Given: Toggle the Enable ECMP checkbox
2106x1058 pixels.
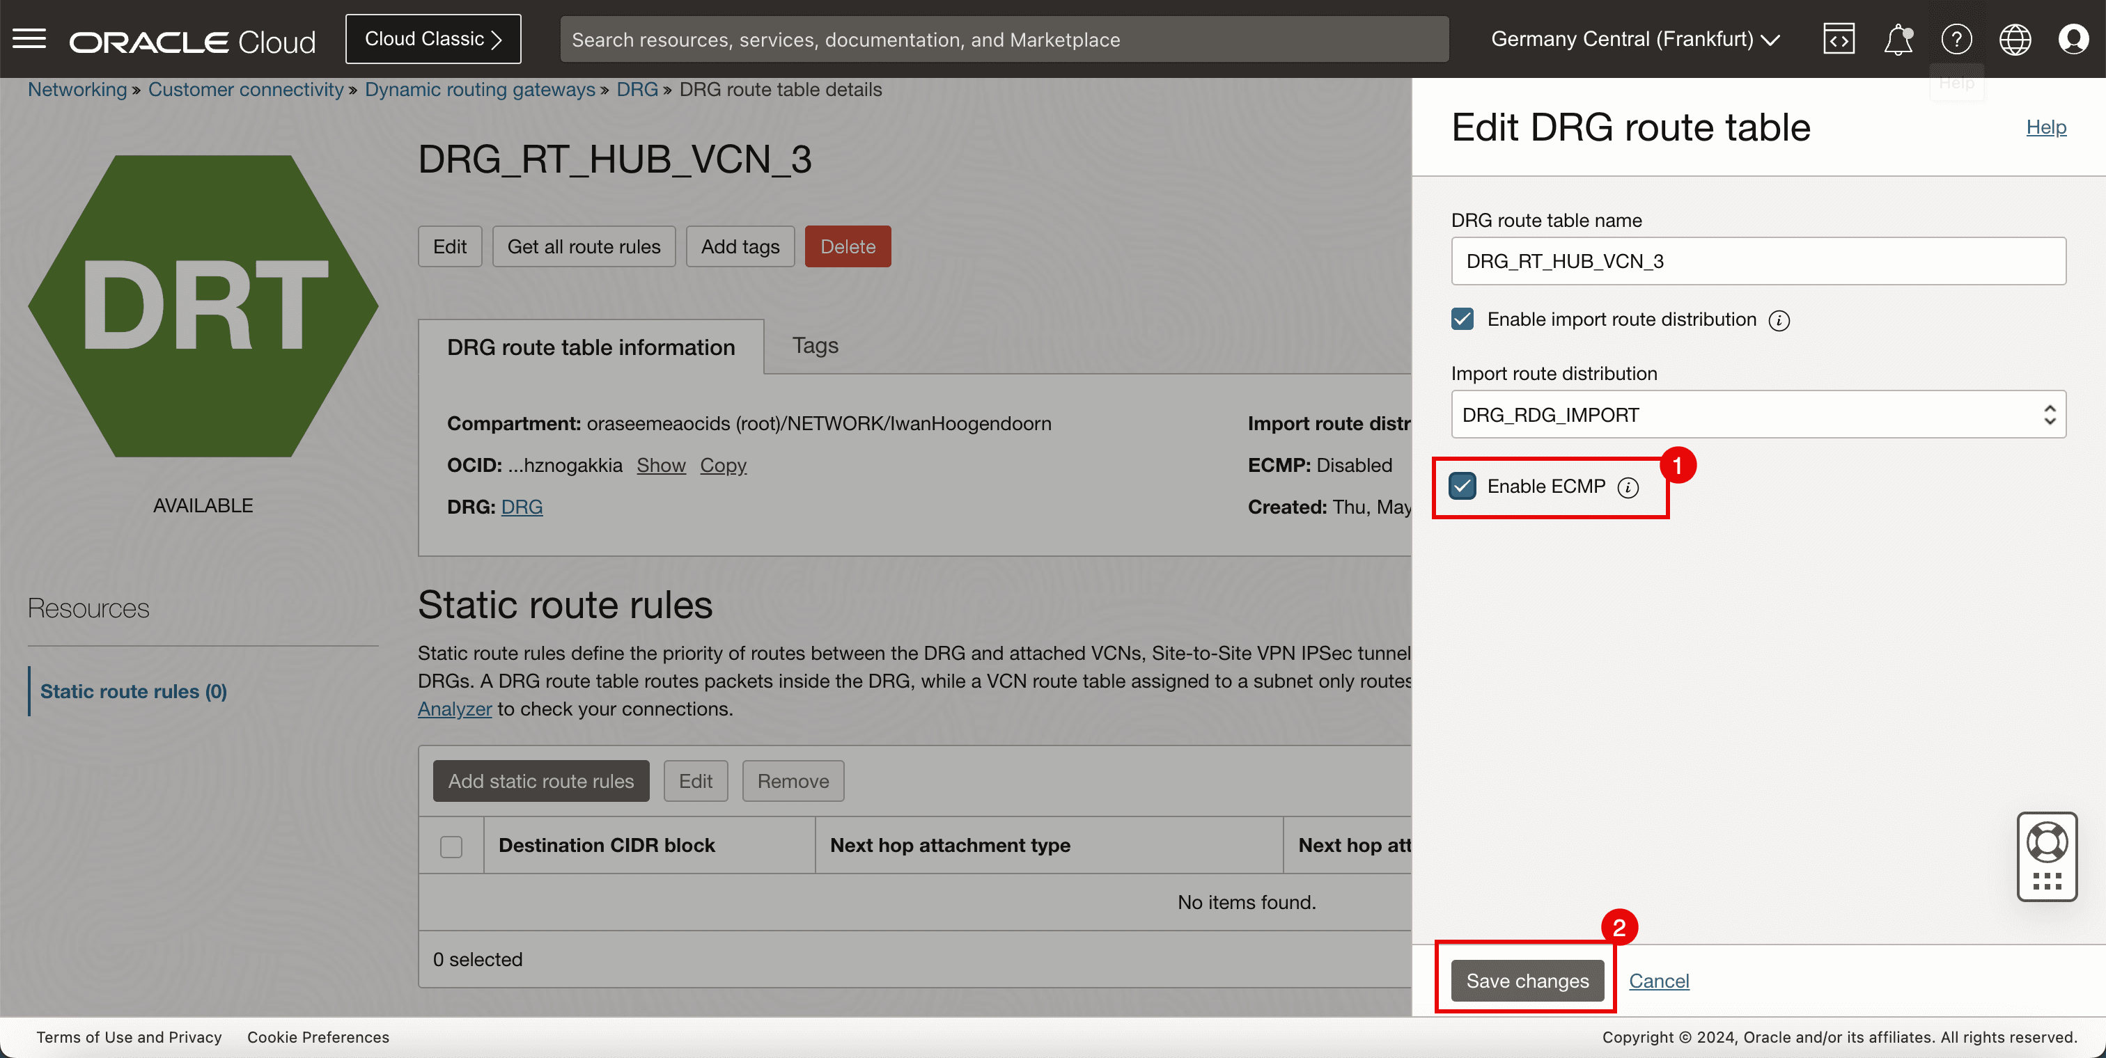Looking at the screenshot, I should 1462,486.
